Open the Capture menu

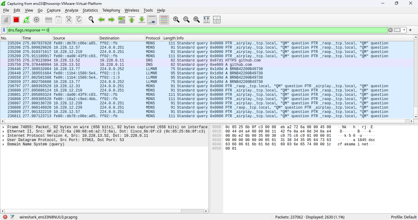(54, 10)
